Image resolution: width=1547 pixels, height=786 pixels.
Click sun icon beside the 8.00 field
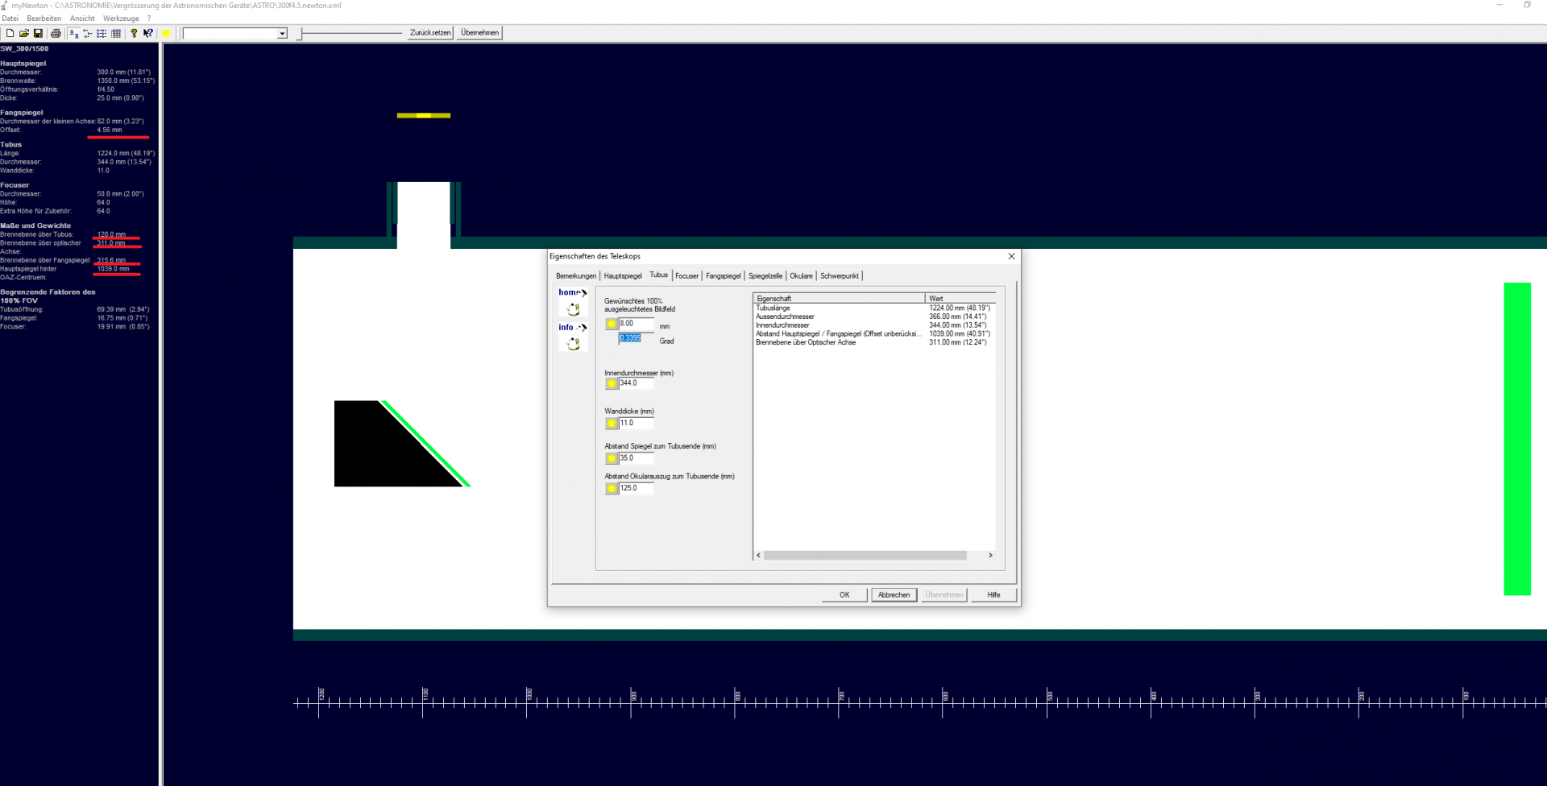[x=612, y=324]
